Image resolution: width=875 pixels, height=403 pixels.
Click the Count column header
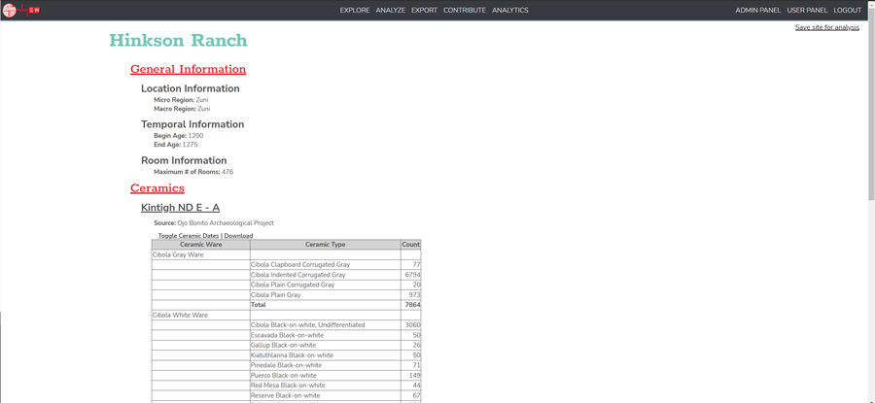coord(410,245)
